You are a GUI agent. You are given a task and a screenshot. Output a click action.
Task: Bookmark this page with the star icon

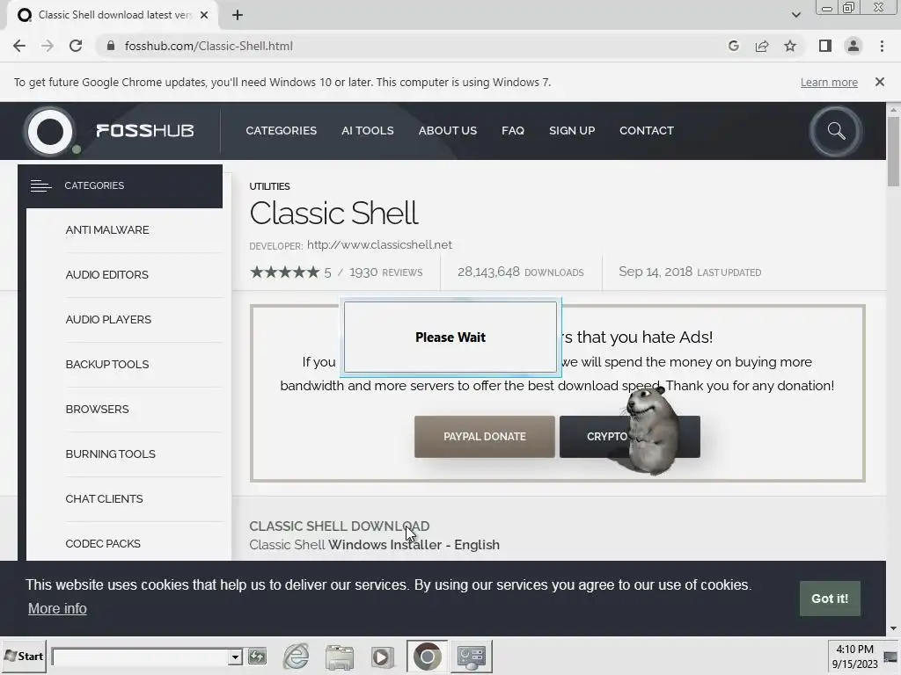[x=790, y=46]
